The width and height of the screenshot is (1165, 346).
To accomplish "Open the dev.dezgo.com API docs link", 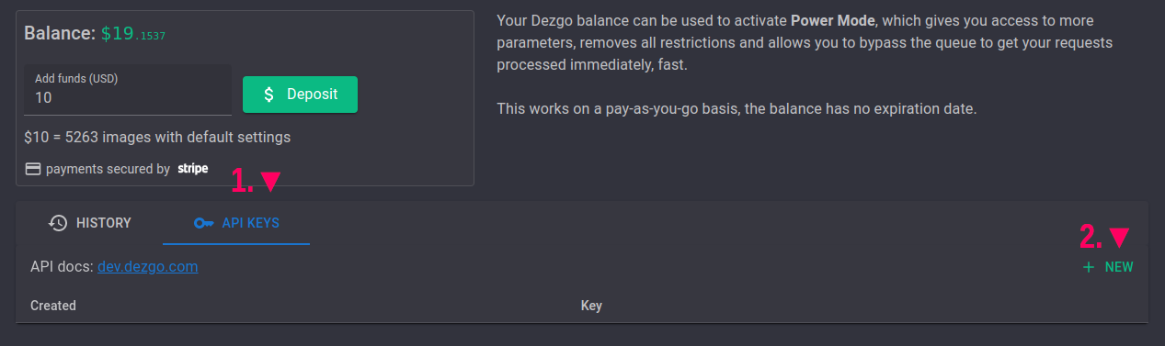I will coord(148,267).
